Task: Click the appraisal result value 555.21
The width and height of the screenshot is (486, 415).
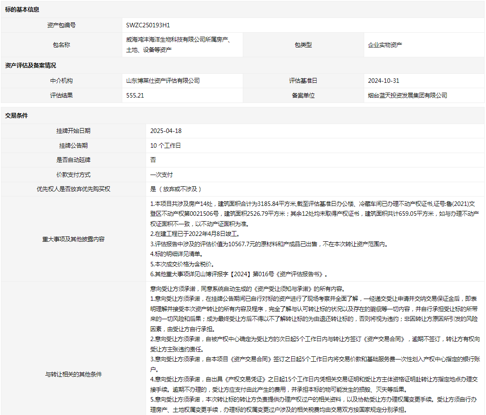Action: click(x=135, y=95)
